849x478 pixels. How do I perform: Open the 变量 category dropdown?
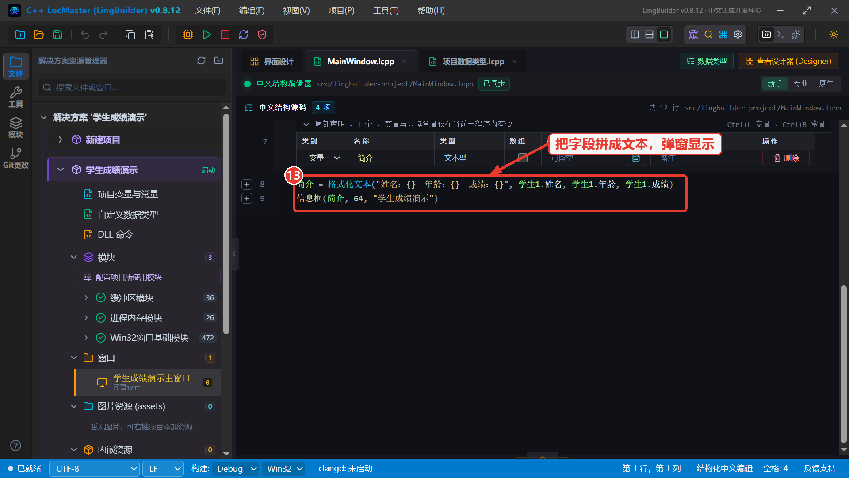(x=324, y=158)
